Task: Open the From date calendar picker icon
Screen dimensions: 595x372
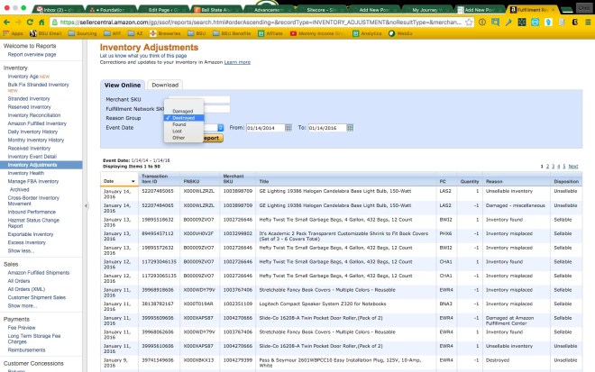Action: (288, 128)
